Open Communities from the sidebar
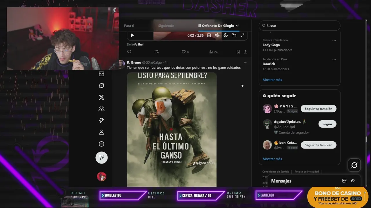371x208 pixels. 101,109
